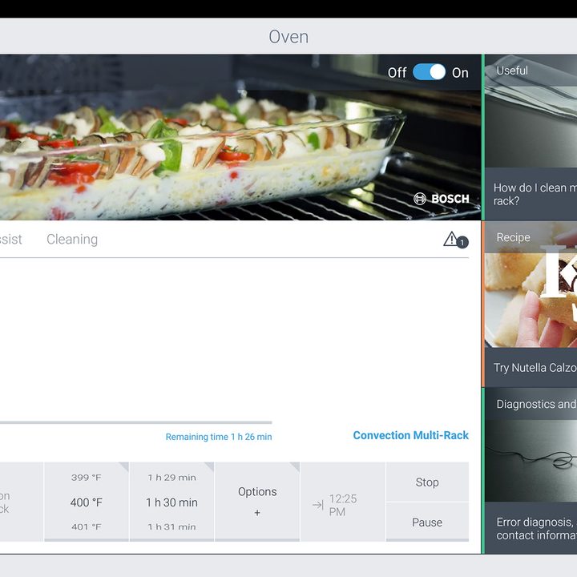577x577 pixels.
Task: Open the Error diagnosis contact information link
Action: pos(531,528)
